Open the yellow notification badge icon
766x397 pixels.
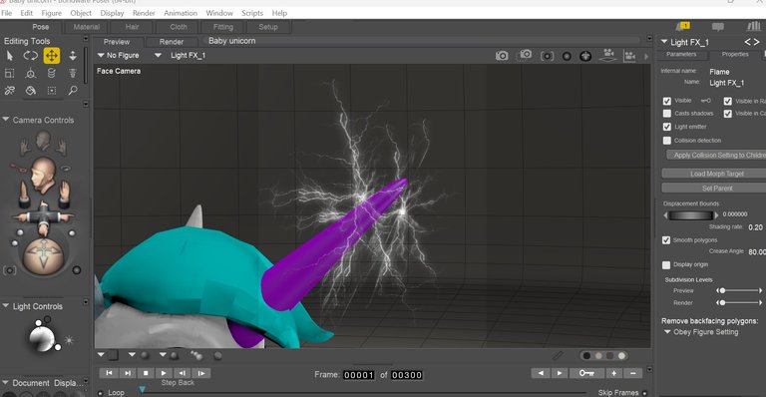coord(683,26)
